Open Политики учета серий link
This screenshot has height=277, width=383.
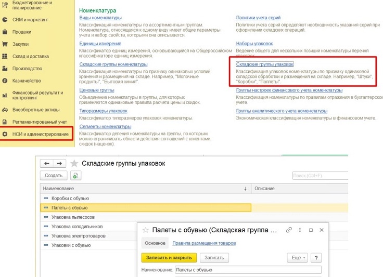(258, 18)
